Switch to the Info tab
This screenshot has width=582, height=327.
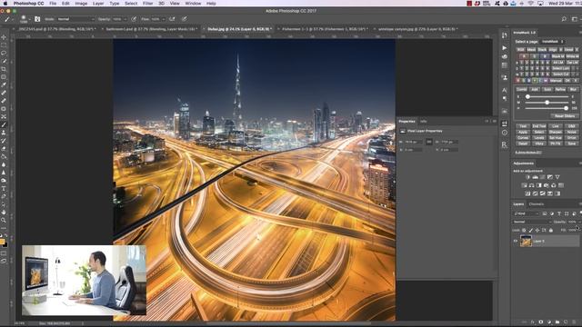(423, 121)
